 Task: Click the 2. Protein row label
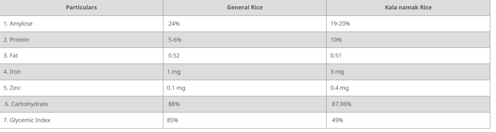(x=17, y=40)
